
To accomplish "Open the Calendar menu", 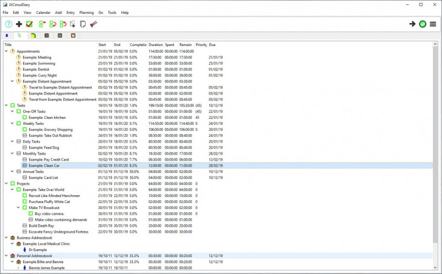I will pyautogui.click(x=43, y=12).
